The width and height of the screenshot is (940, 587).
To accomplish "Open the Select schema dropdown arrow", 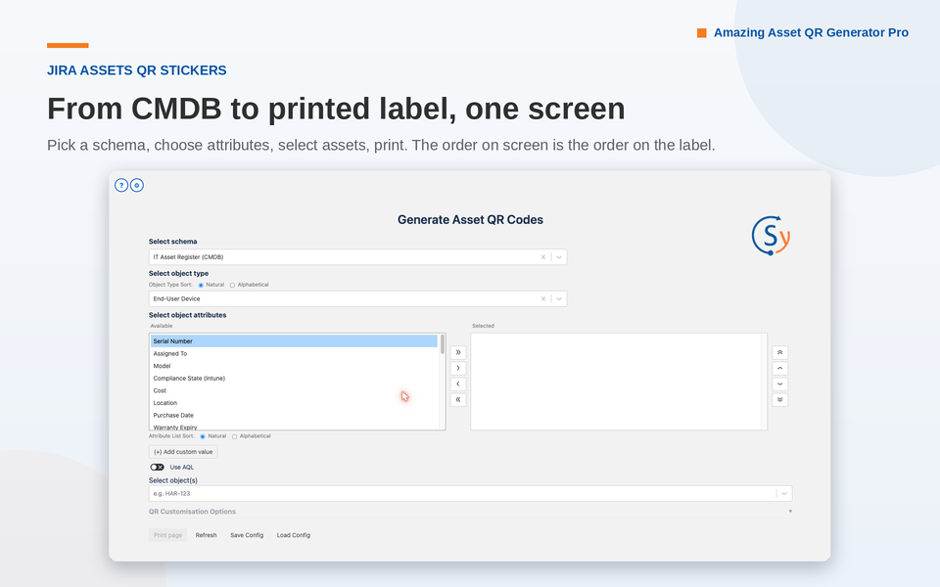I will tap(559, 257).
